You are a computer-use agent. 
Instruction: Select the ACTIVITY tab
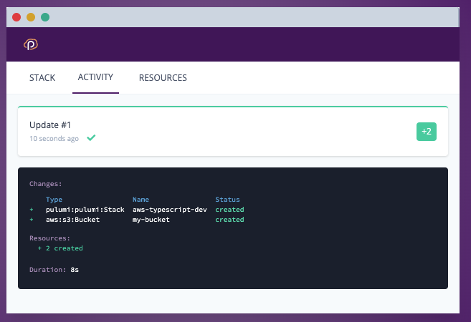click(95, 77)
